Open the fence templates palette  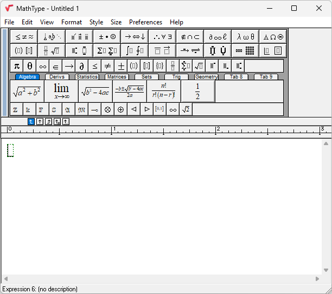[24, 50]
